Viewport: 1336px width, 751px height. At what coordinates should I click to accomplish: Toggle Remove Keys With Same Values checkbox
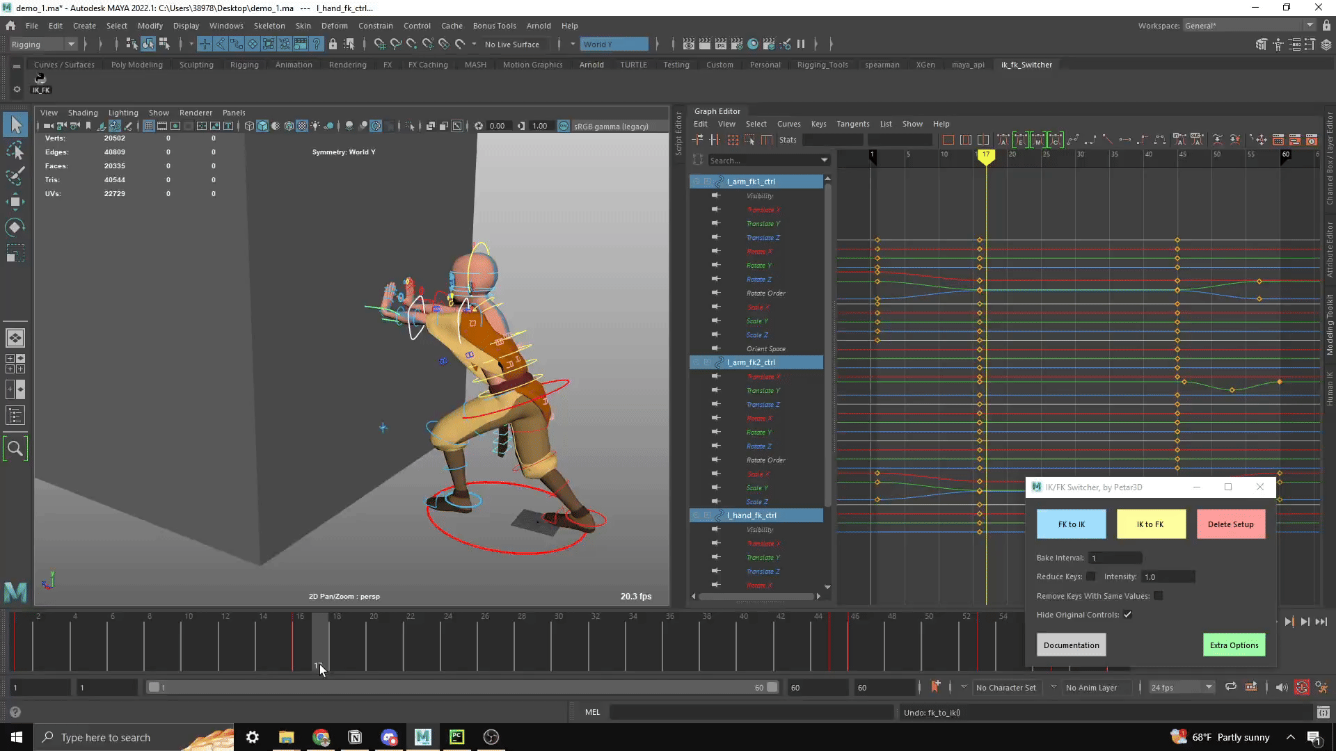pos(1158,596)
